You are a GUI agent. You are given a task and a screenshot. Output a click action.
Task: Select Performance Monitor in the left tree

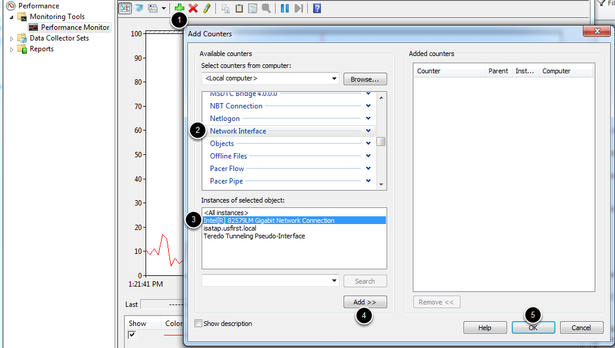click(x=69, y=27)
